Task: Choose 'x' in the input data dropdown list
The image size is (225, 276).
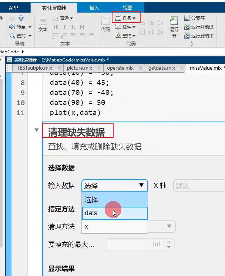Action: click(115, 226)
